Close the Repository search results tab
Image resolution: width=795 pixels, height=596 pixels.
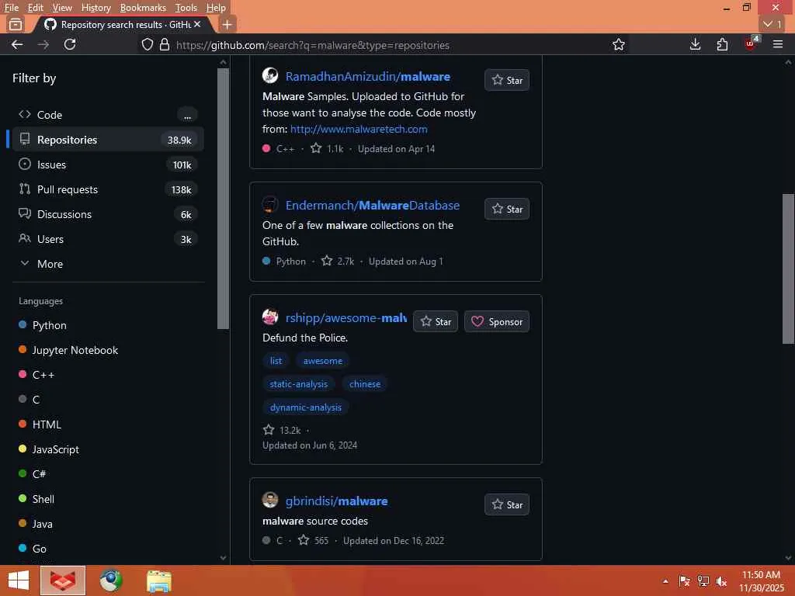point(197,24)
